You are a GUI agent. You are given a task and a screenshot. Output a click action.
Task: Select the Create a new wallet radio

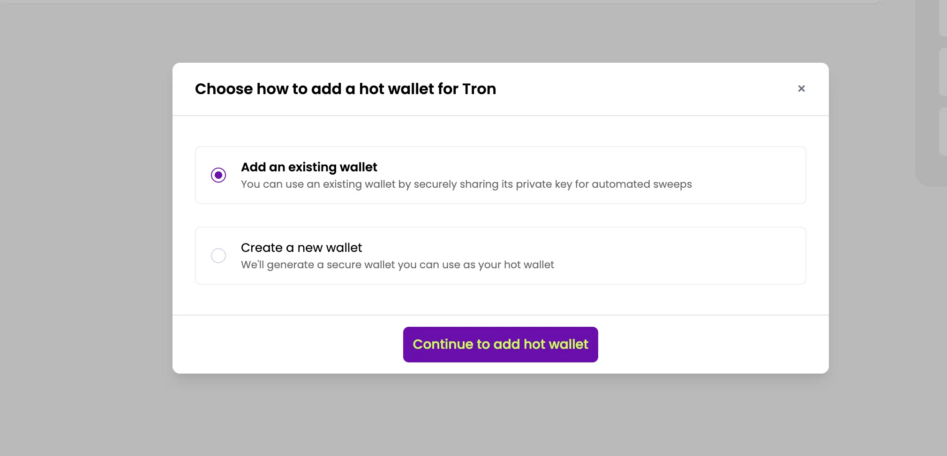(218, 256)
